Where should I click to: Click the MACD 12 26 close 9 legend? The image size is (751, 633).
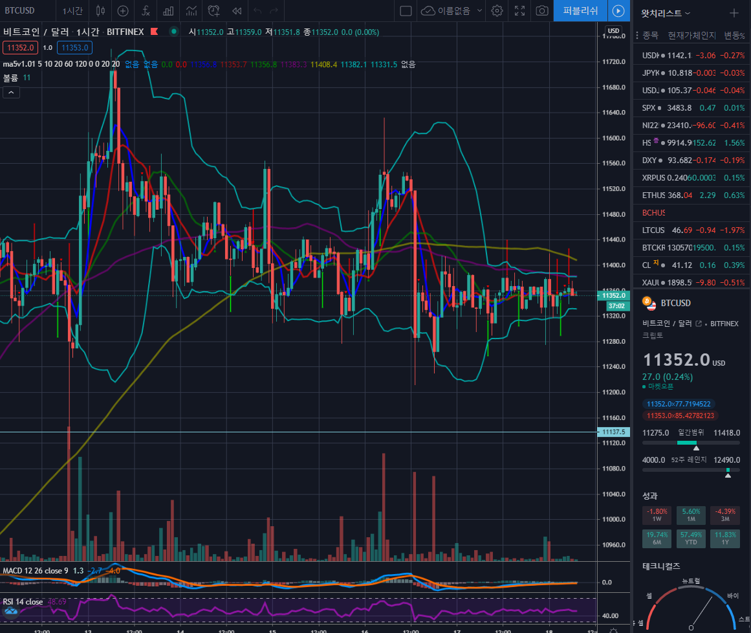coord(36,571)
